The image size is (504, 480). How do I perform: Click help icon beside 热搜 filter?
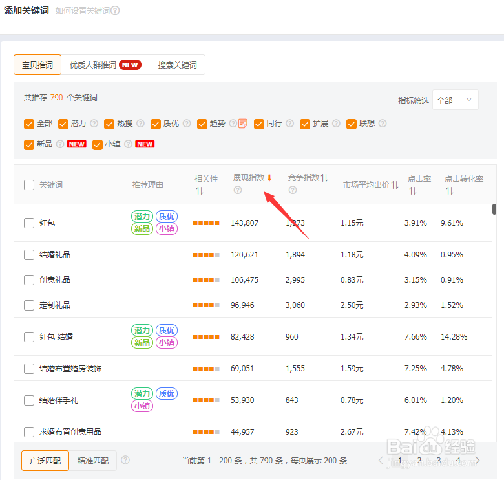tap(140, 124)
